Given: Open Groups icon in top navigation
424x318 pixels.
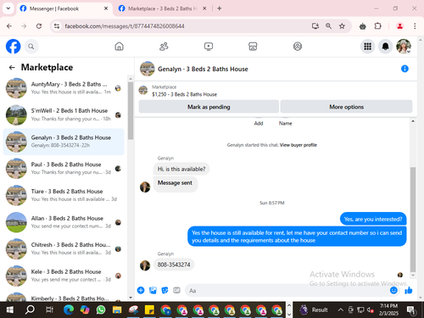Looking at the screenshot, I should point(298,47).
